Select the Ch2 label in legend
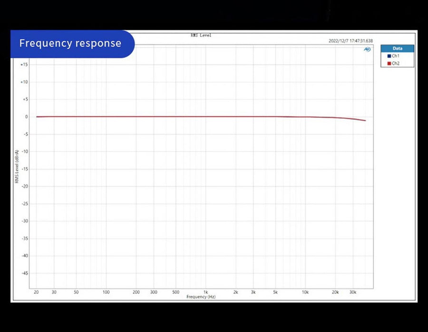This screenshot has height=332, width=428. (x=396, y=63)
